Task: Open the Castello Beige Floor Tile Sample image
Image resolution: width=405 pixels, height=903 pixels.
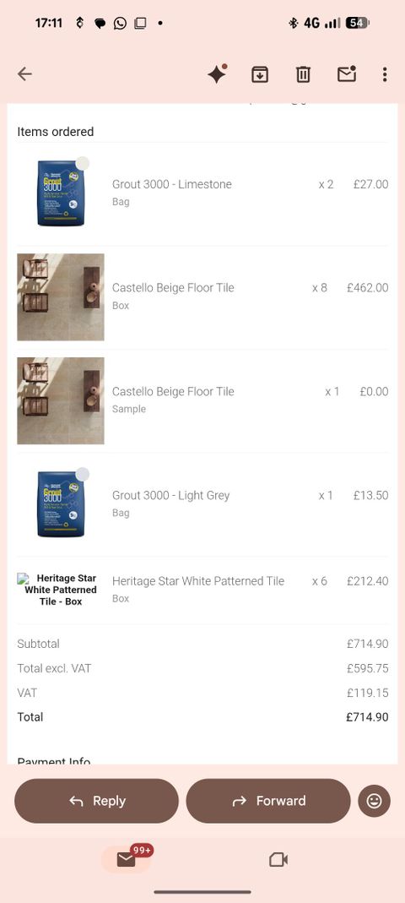Action: point(61,401)
